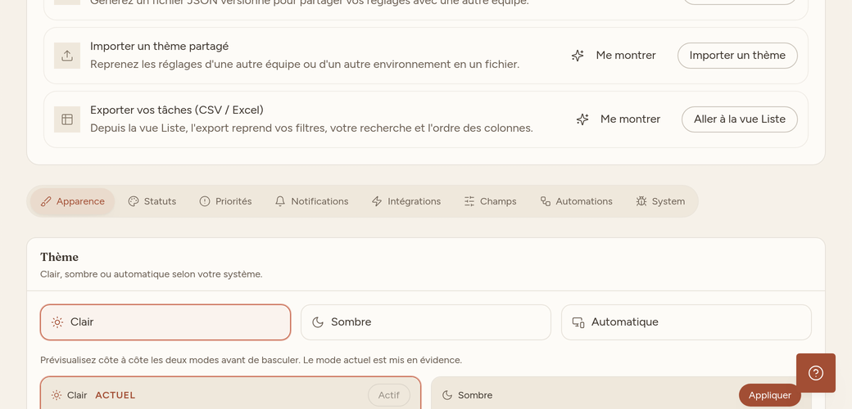Viewport: 852px width, 409px height.
Task: Click the sun icon in Clair theme option
Action: 57,322
